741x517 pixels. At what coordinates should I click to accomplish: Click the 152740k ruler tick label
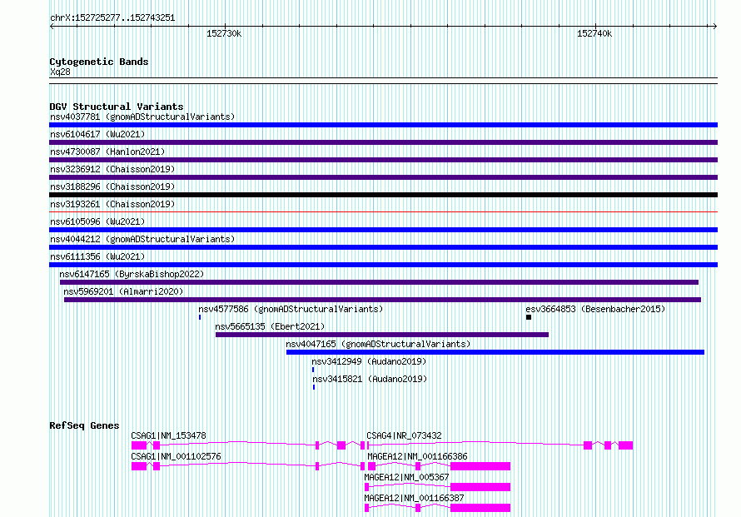click(x=594, y=33)
